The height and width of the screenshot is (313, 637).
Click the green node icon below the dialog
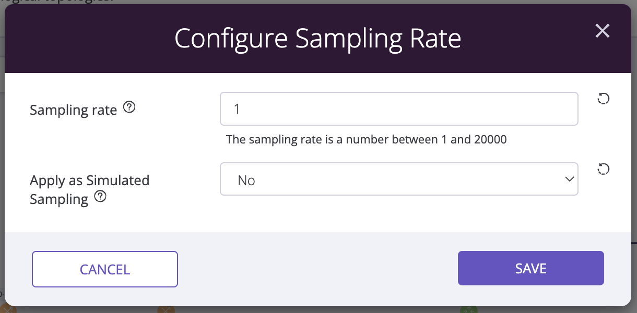[468, 309]
